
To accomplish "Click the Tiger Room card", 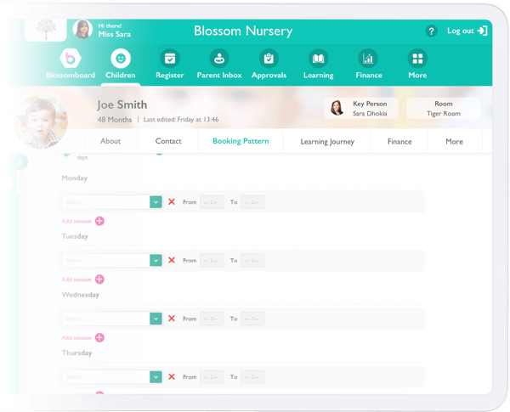I will 444,108.
